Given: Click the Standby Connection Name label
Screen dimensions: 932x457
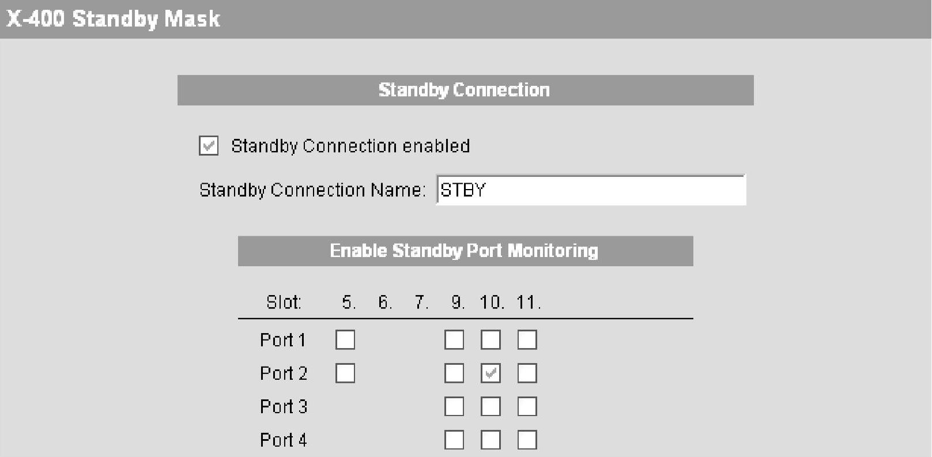Looking at the screenshot, I should pos(312,190).
